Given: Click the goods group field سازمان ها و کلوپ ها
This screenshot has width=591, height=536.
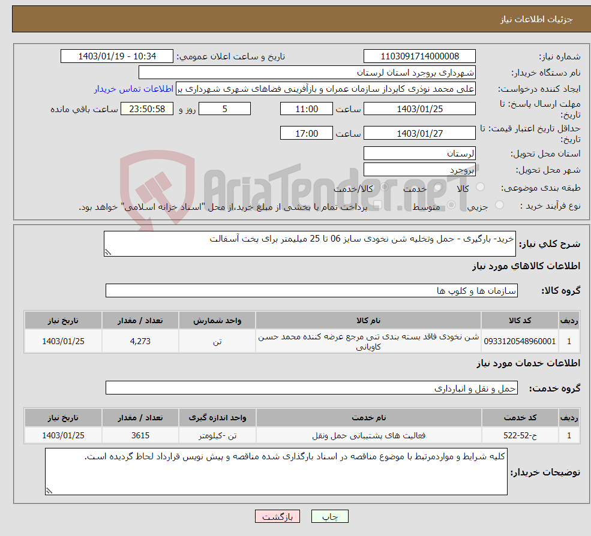Looking at the screenshot, I should [x=311, y=290].
